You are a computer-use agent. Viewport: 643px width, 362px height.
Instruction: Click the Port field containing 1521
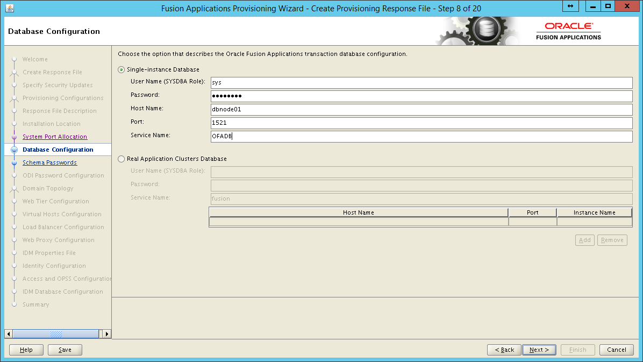pos(421,123)
